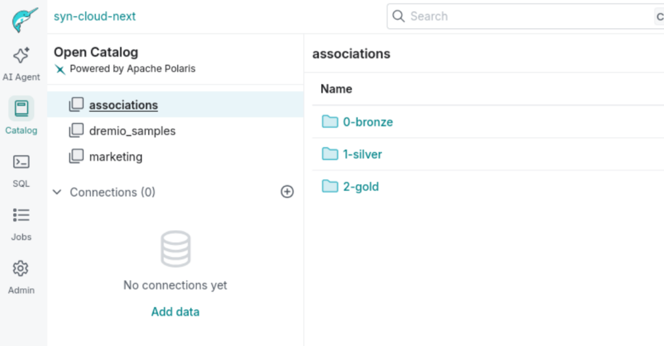
Task: Click the dremio_samples catalog icon
Action: [77, 130]
